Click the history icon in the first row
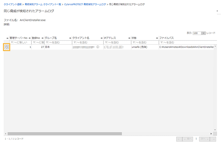The height and width of the screenshot is (142, 221). tap(7, 47)
